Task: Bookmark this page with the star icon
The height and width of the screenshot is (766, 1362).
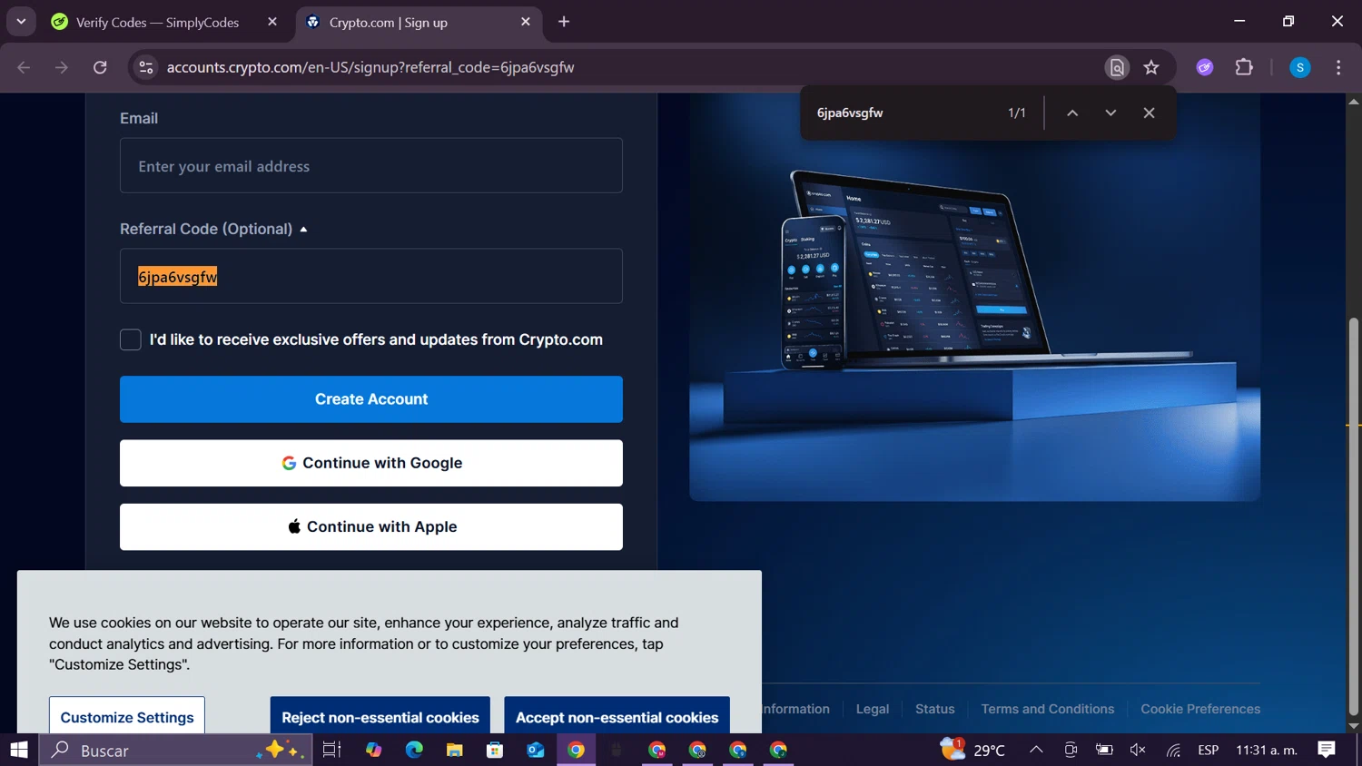Action: coord(1151,67)
